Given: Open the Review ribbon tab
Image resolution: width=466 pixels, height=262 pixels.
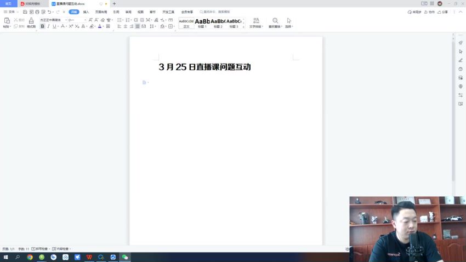Looking at the screenshot, I should point(128,12).
